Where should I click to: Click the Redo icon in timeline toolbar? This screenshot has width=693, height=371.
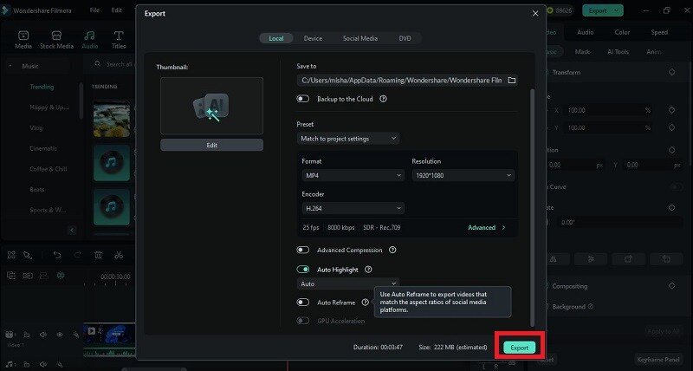click(77, 255)
